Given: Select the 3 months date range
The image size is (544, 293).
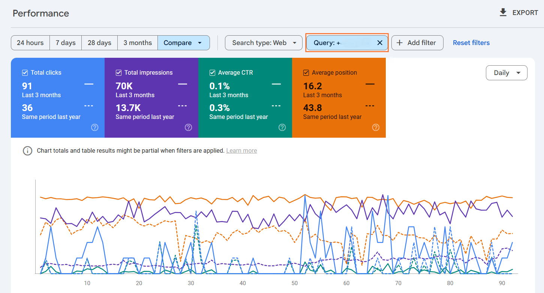Looking at the screenshot, I should (138, 43).
